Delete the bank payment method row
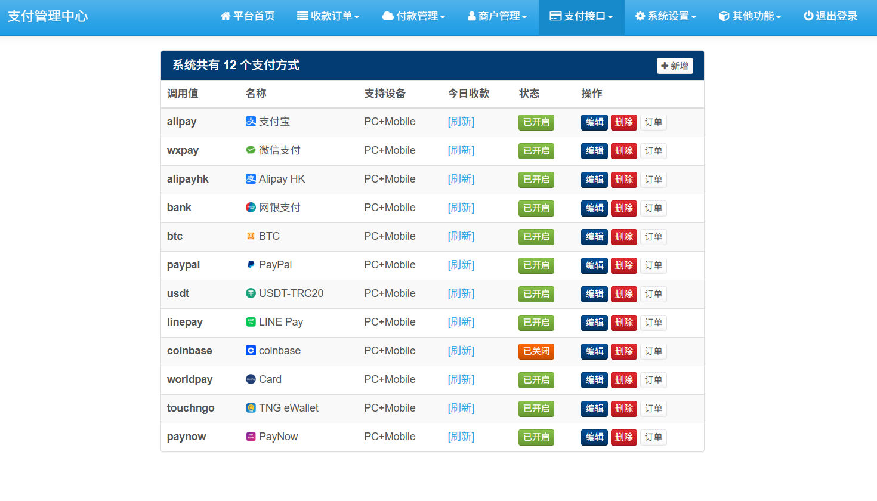This screenshot has width=877, height=501. point(624,208)
